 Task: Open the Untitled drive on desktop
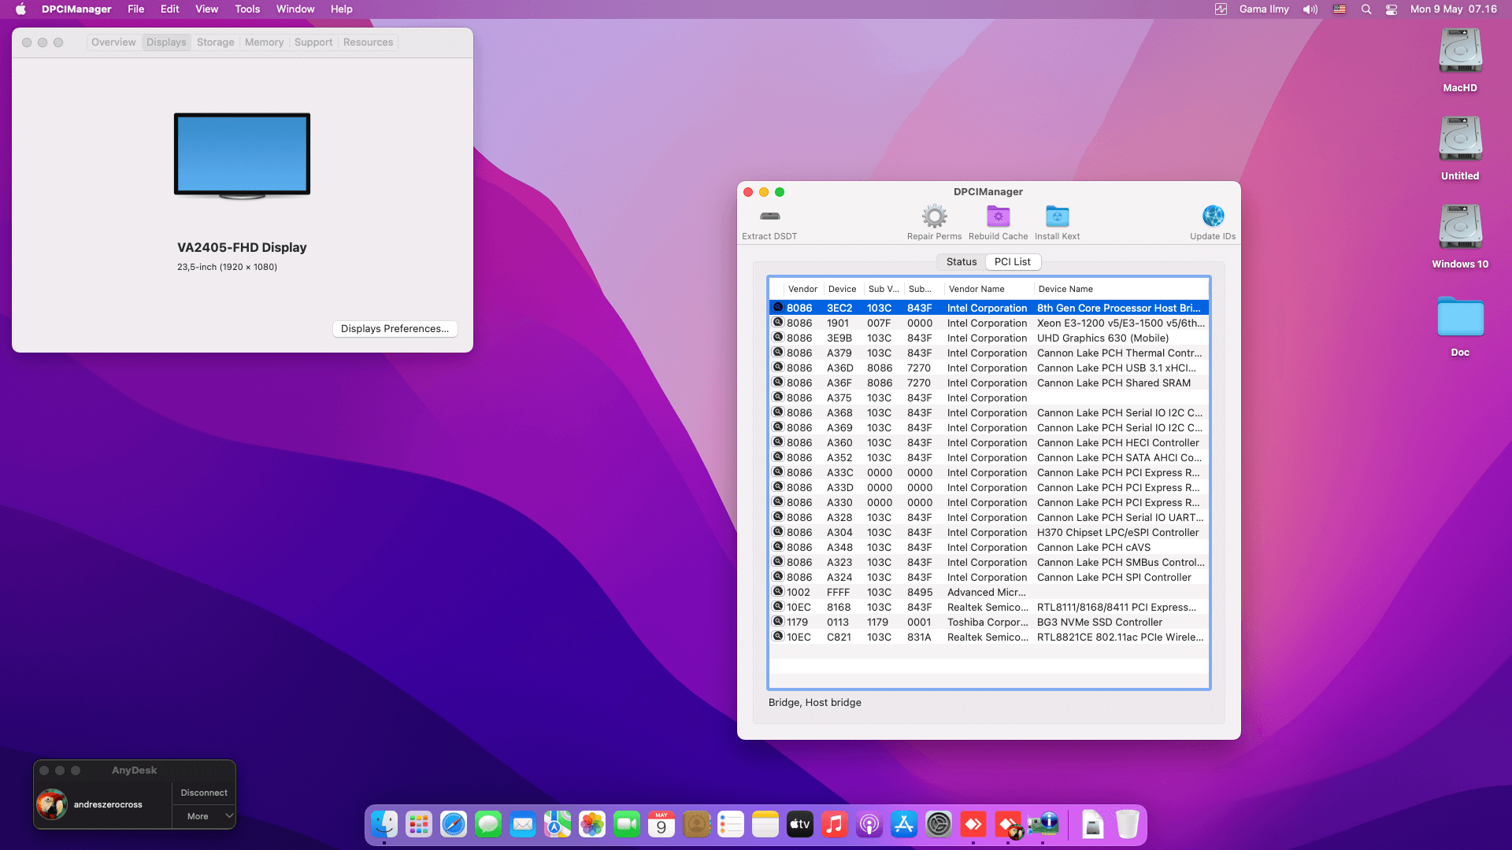click(1460, 140)
